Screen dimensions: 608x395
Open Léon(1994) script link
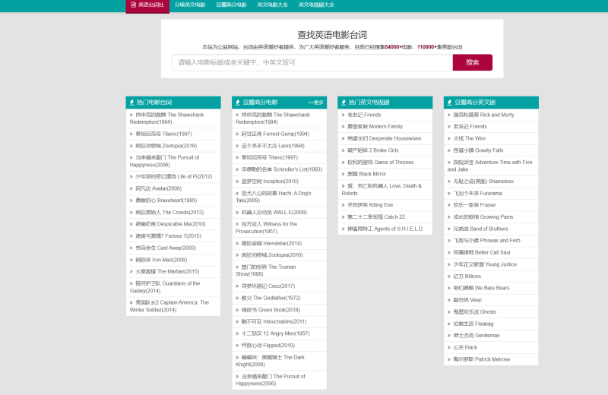pos(273,146)
